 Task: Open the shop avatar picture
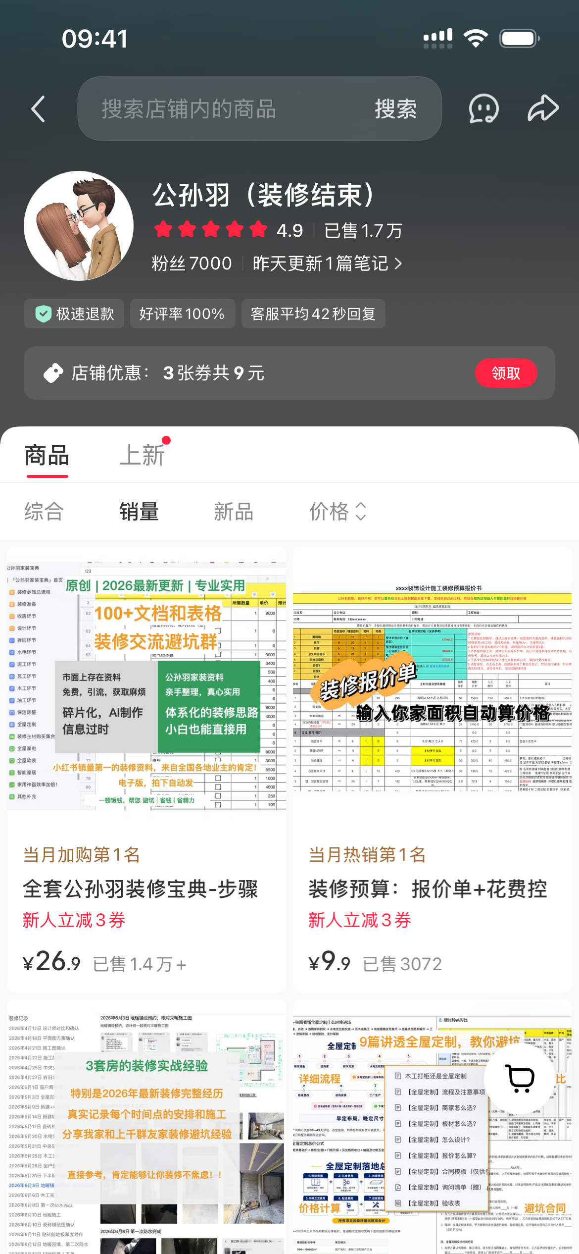[79, 226]
